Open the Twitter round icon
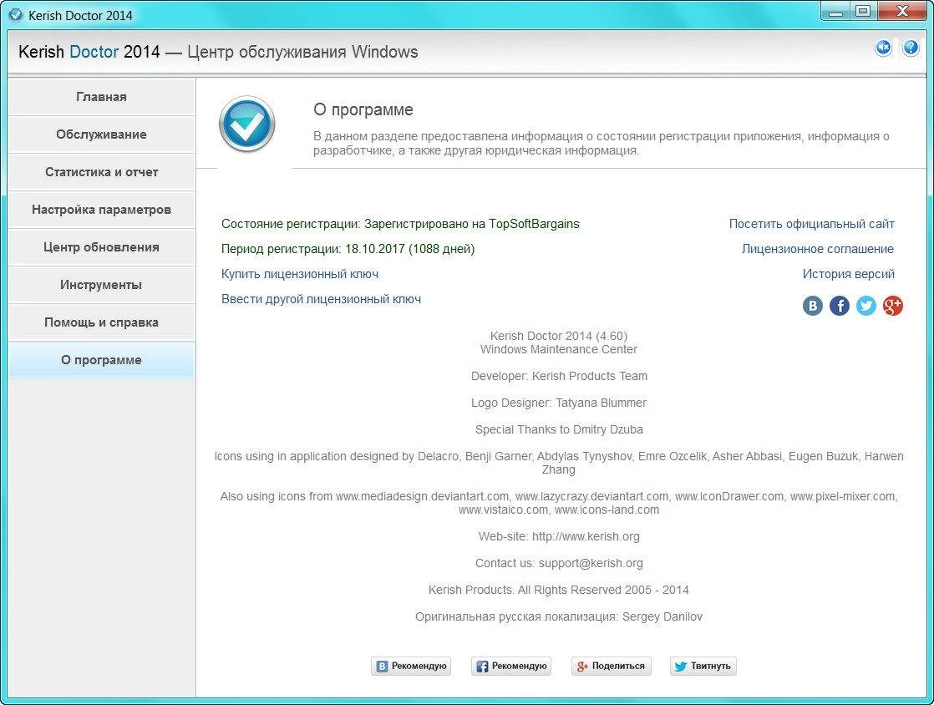 (866, 306)
